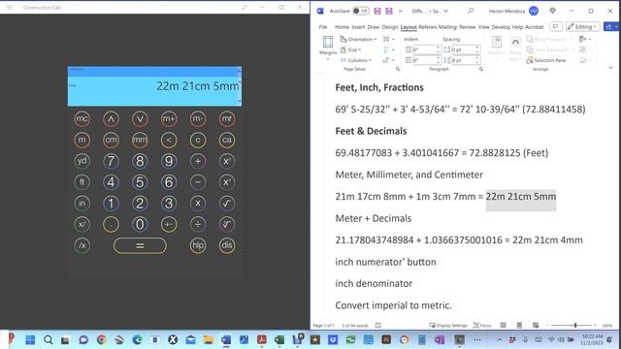Select the centimeters (cm) unit key

tap(111, 140)
